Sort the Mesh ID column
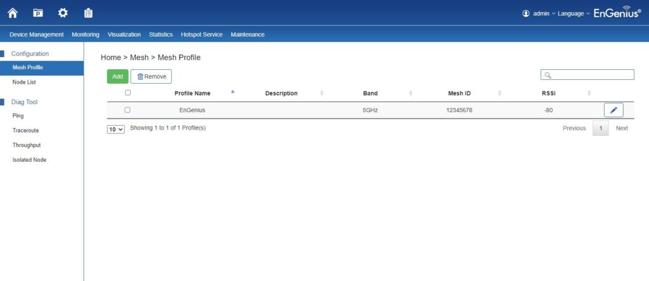 point(499,93)
